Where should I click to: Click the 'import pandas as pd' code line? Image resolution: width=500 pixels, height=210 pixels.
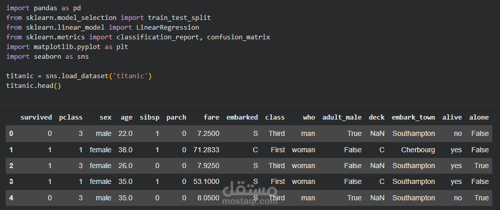coord(44,8)
